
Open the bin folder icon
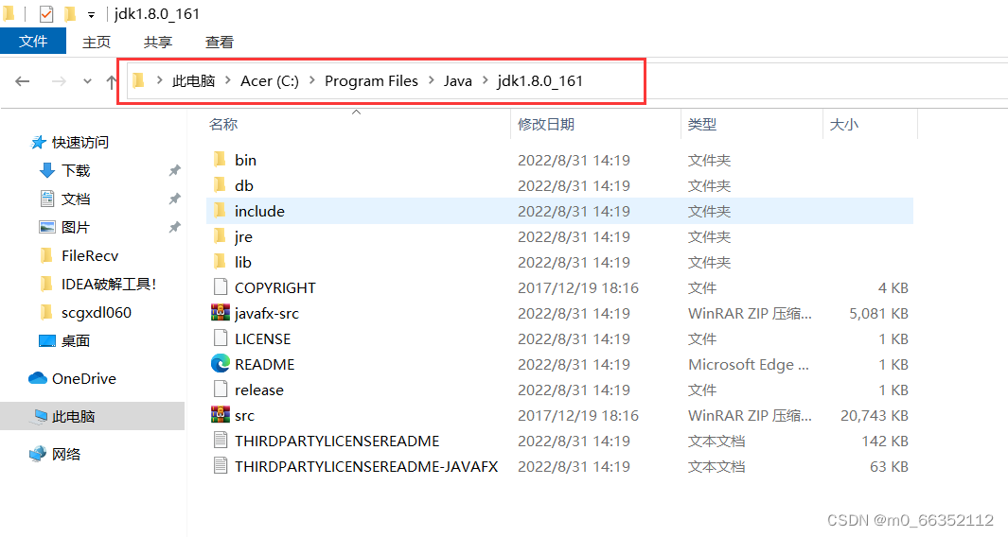220,159
